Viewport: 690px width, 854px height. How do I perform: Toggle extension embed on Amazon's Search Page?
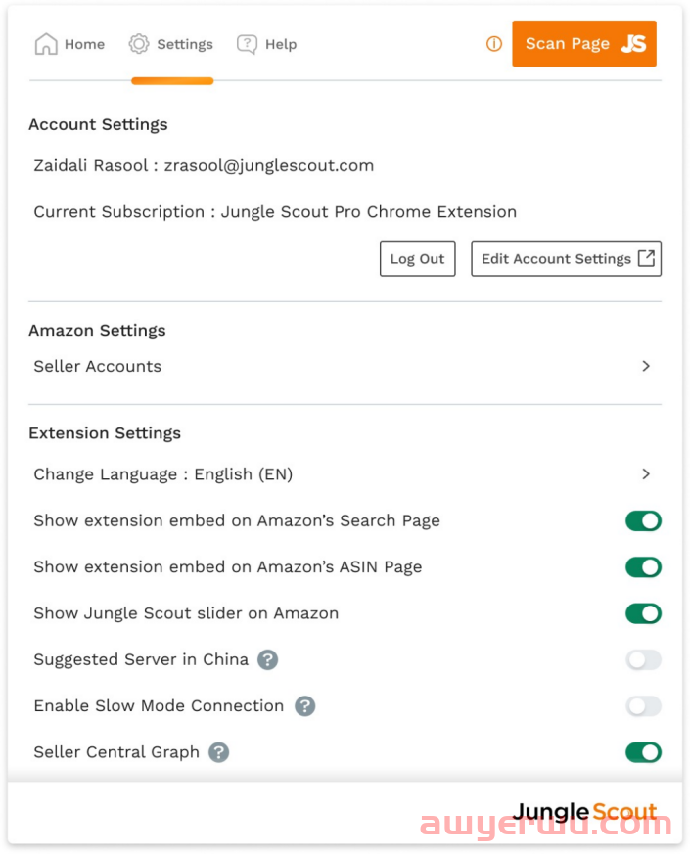tap(643, 520)
